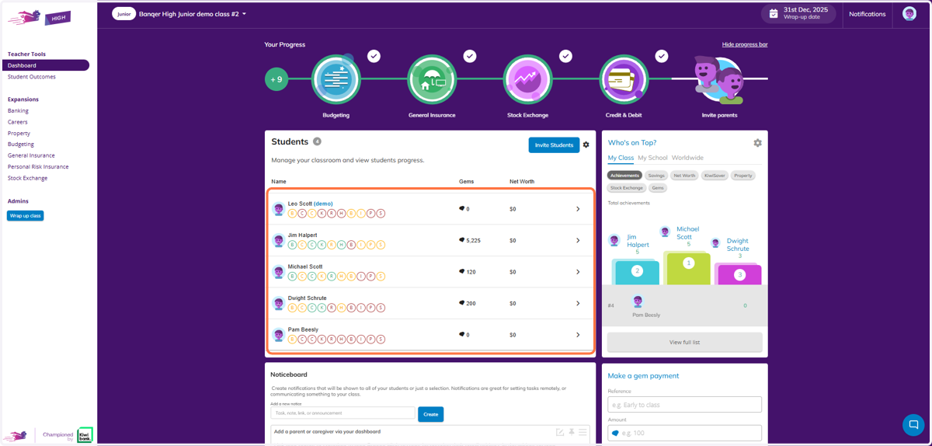The height and width of the screenshot is (446, 932).
Task: Open the user avatar menu
Action: click(x=909, y=14)
